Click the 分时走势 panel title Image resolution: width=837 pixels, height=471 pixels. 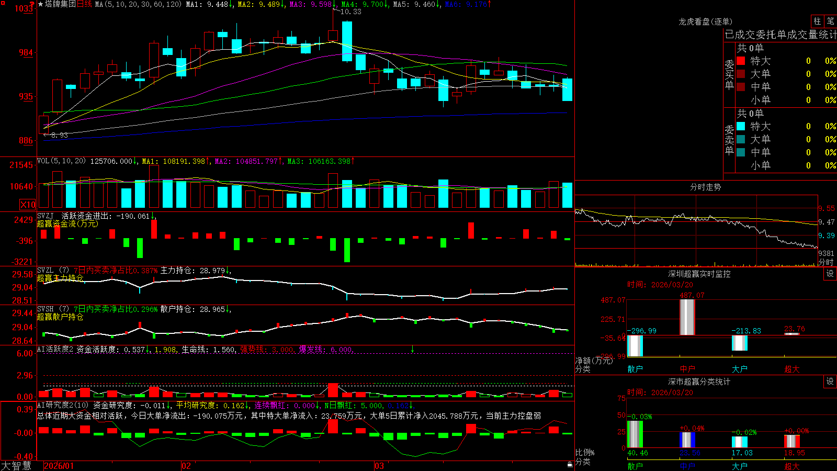coord(705,187)
